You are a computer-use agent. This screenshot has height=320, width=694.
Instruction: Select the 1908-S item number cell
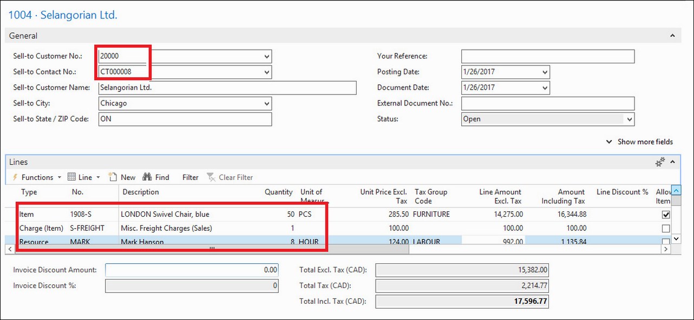tap(81, 214)
